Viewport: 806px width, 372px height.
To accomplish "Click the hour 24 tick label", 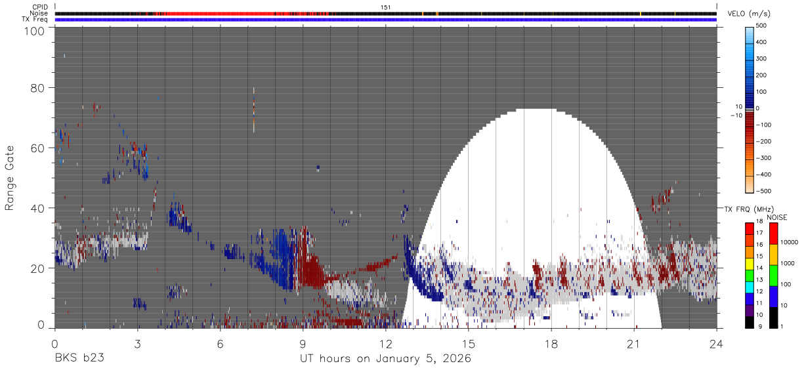I will pyautogui.click(x=717, y=343).
